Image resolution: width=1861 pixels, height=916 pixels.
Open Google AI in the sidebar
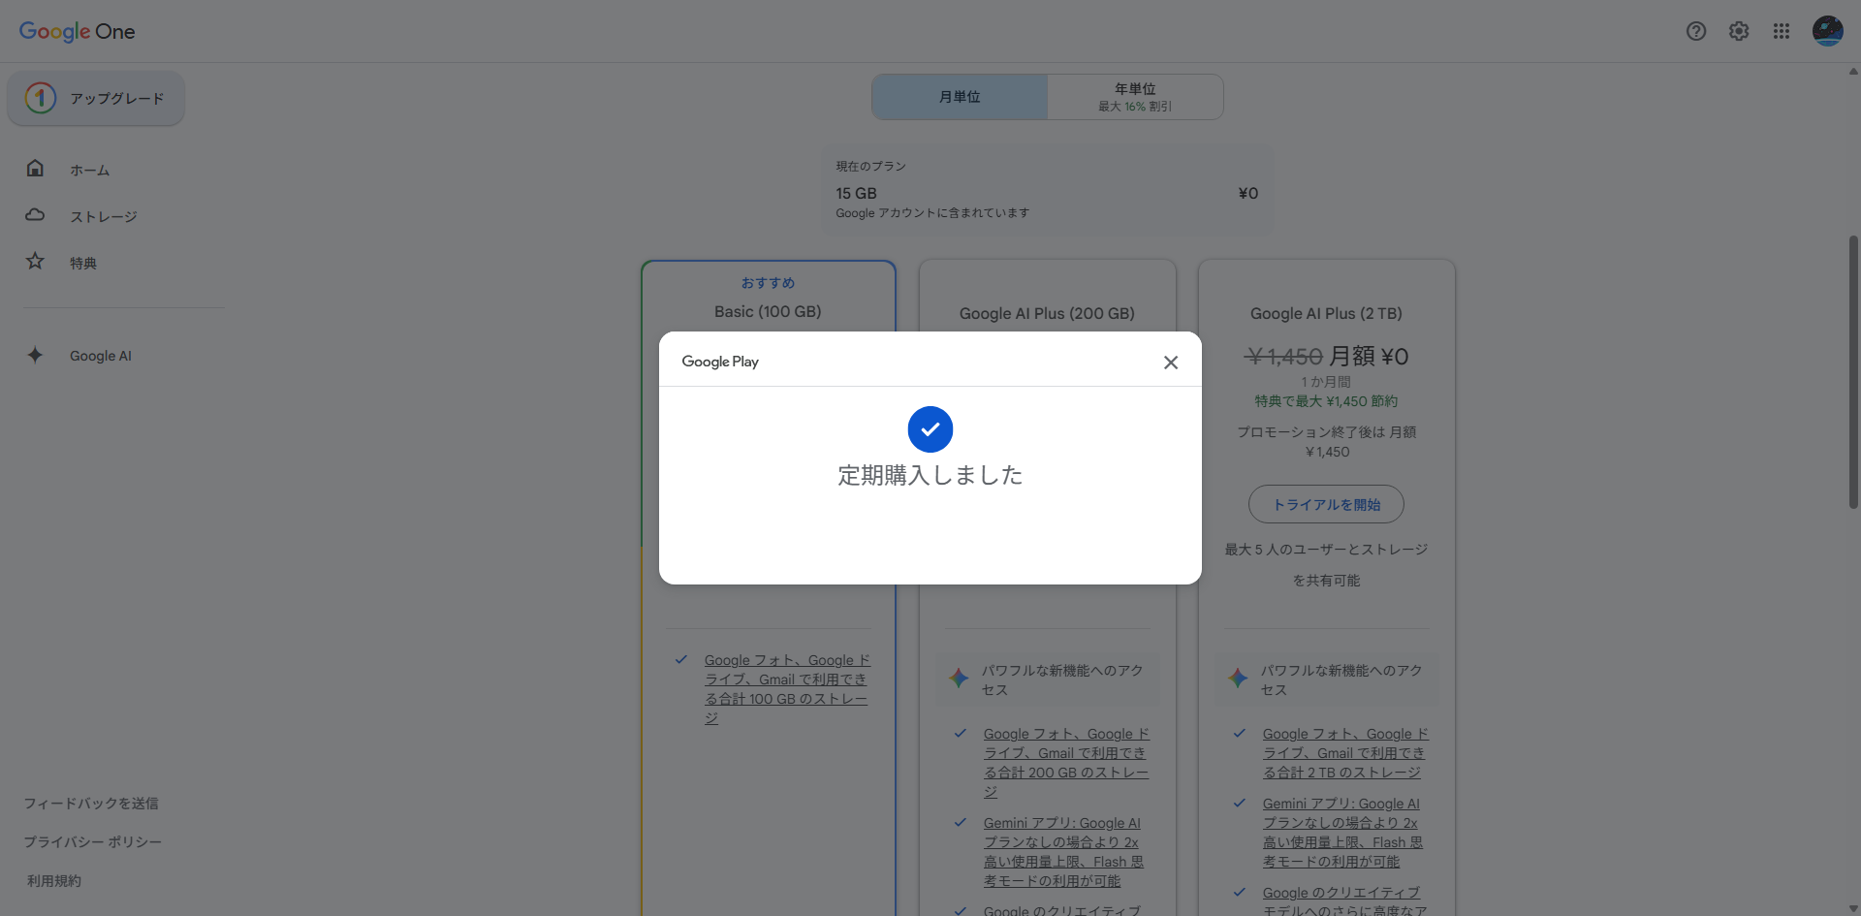(101, 356)
